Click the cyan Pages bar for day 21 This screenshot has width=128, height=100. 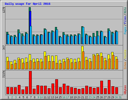point(83,35)
